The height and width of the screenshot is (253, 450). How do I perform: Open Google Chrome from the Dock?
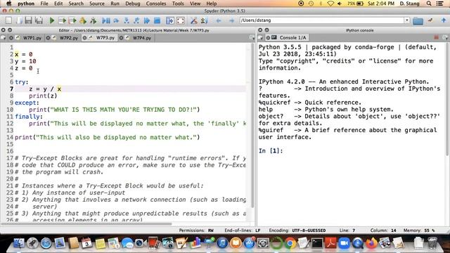pos(290,243)
